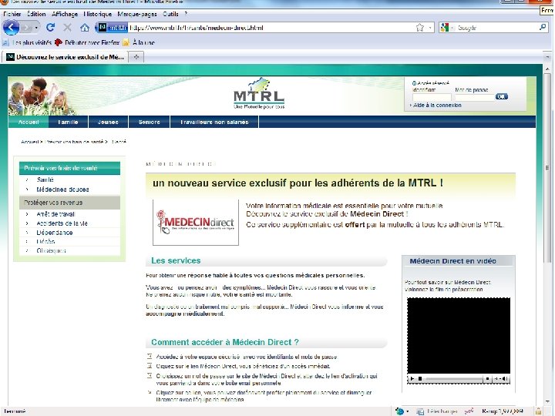Play the Médecin Direct video
The height and width of the screenshot is (416, 555).
click(412, 379)
